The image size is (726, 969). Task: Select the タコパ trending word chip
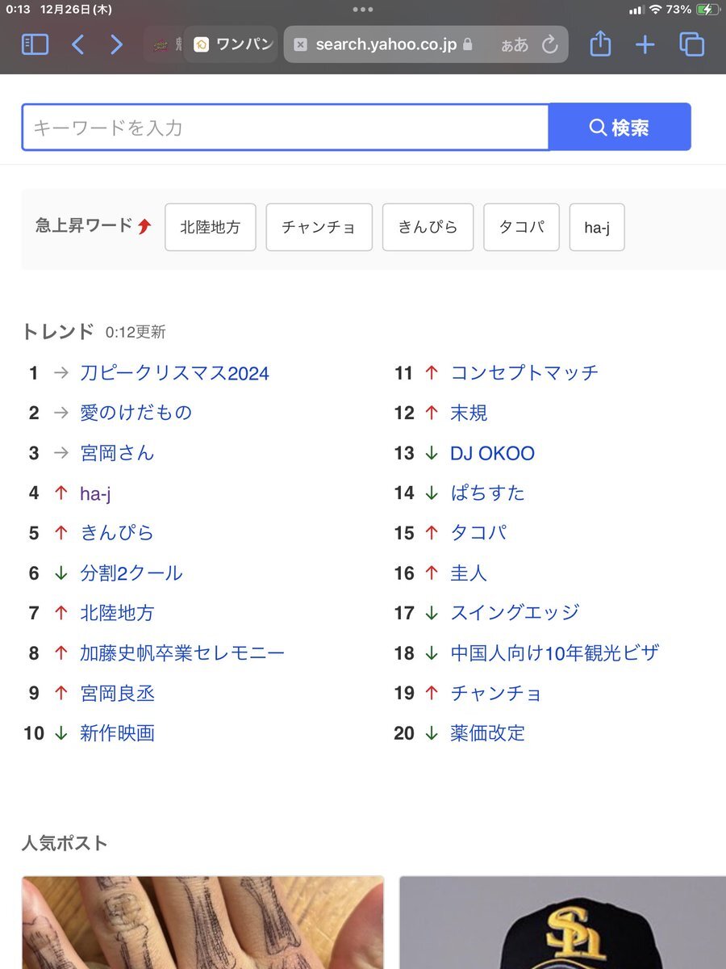(x=521, y=227)
